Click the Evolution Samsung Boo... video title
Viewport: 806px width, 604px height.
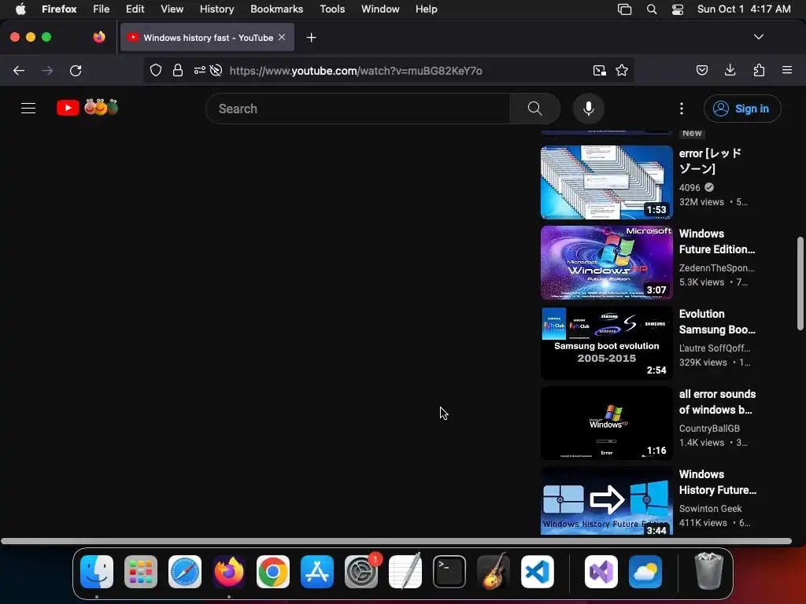pos(717,322)
